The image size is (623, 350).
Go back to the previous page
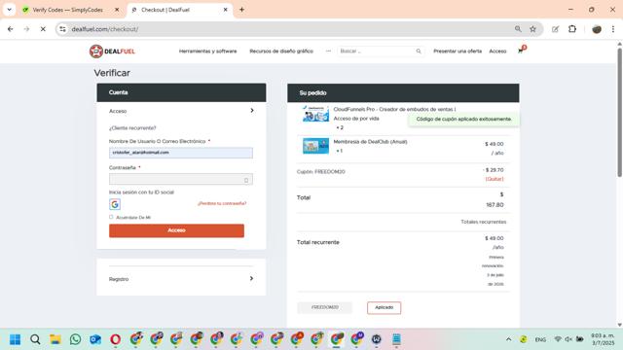coord(11,29)
